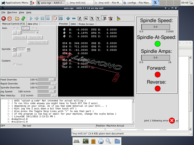Click the G-code listing scrollbar

[133, 111]
